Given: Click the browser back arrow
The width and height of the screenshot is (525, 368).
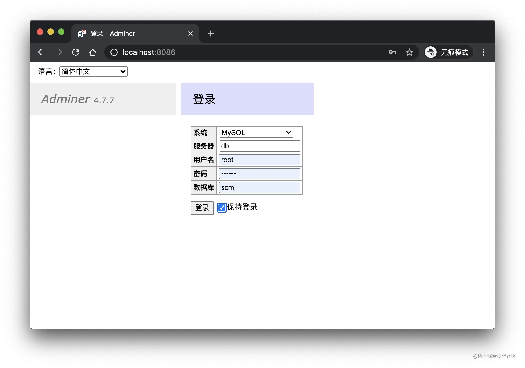Looking at the screenshot, I should [42, 52].
